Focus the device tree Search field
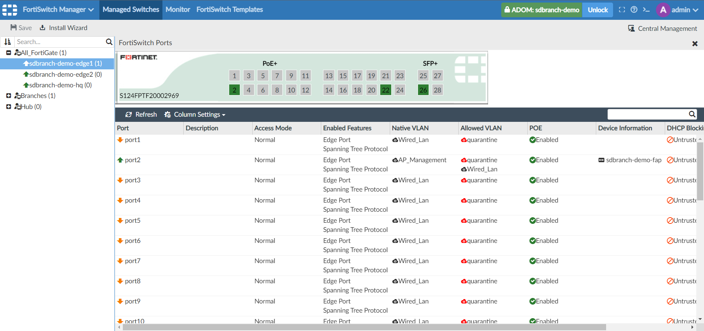The image size is (704, 331). [x=60, y=42]
